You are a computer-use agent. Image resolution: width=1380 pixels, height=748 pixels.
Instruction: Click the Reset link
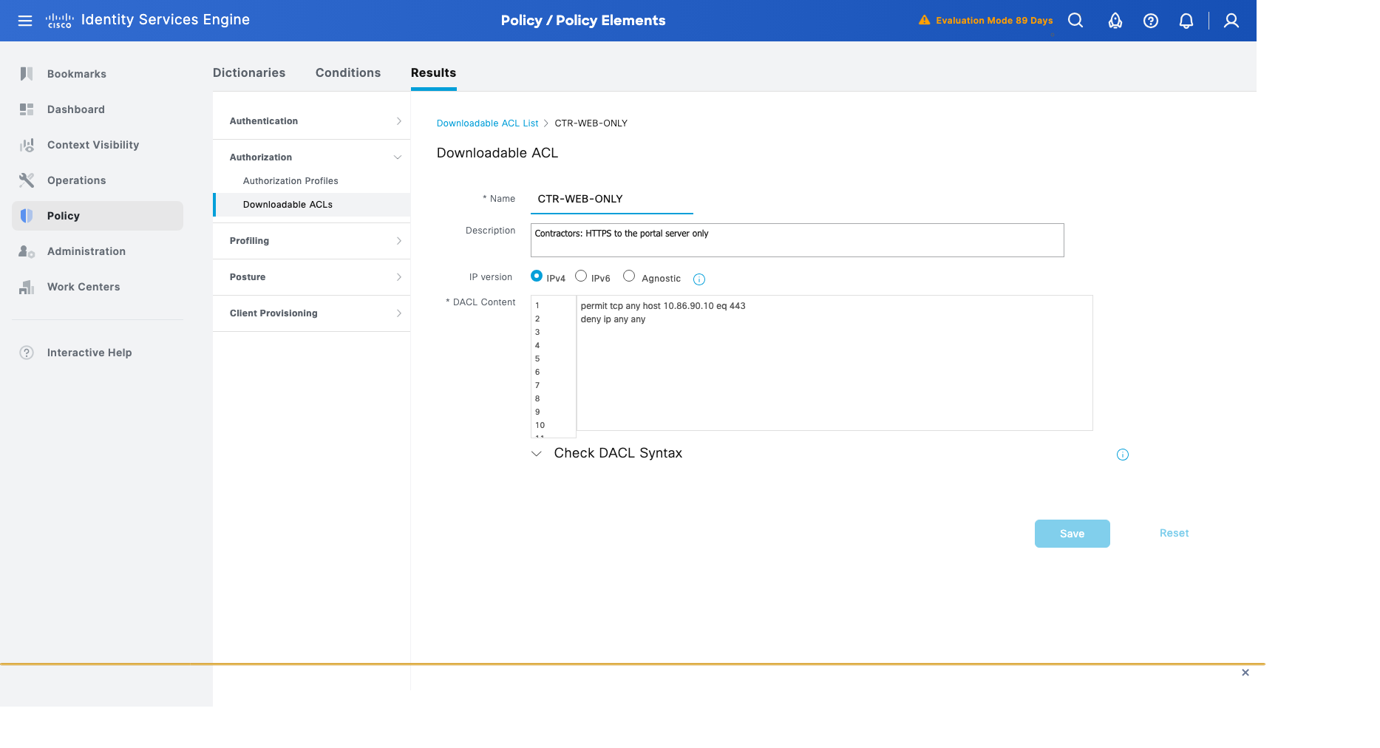(1174, 533)
